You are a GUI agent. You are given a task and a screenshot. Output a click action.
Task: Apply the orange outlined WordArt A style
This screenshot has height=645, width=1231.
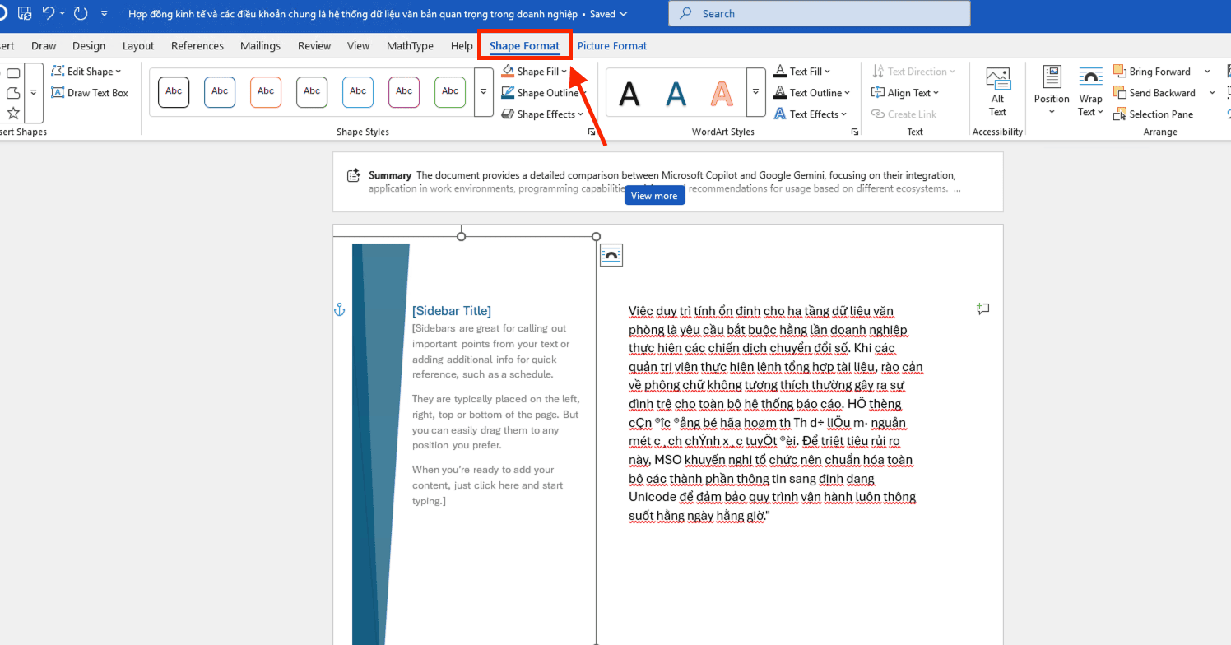click(722, 94)
